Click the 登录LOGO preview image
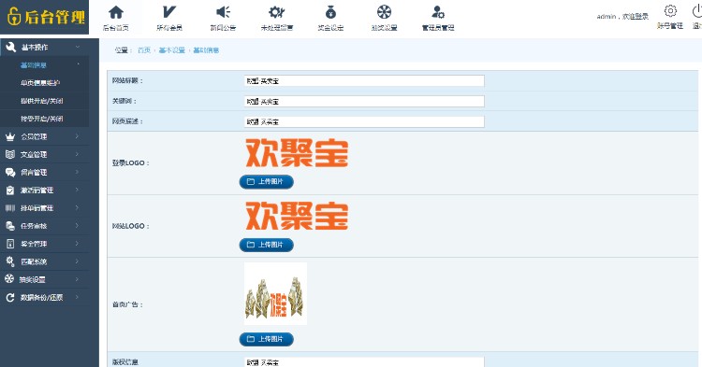 (x=297, y=153)
